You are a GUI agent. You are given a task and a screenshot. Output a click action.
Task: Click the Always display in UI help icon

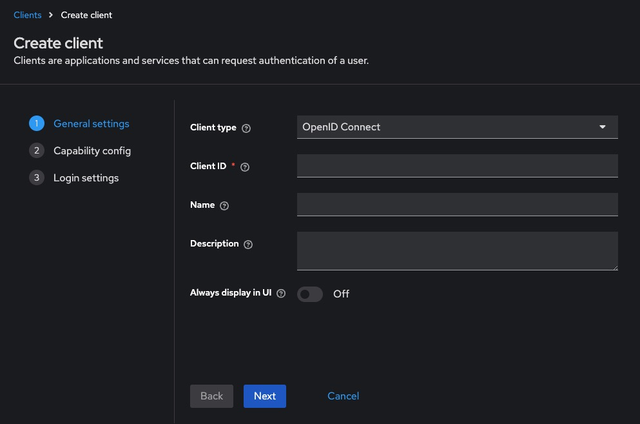281,294
